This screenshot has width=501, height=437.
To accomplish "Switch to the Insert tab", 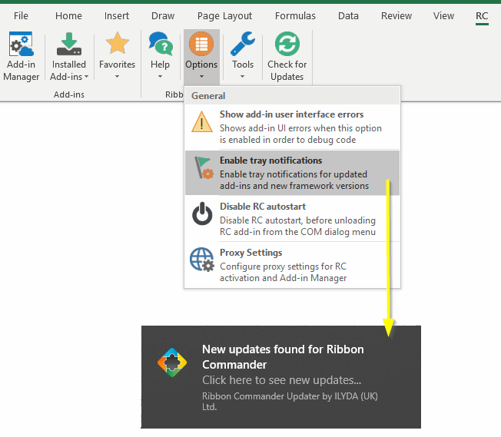I will pos(117,15).
